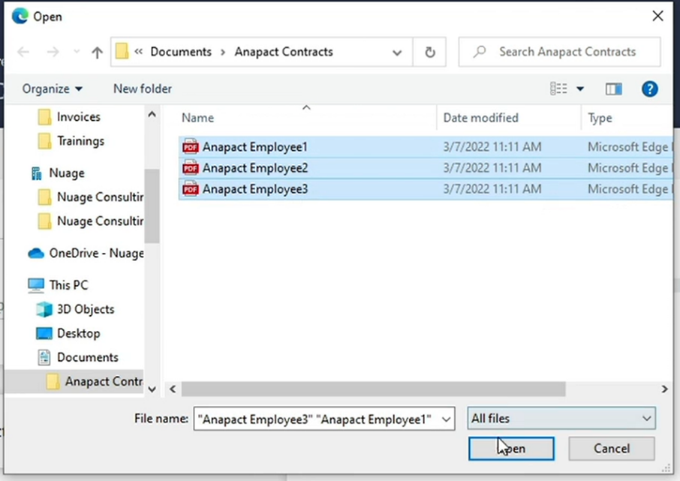Click the Up one level arrow
680x481 pixels.
tap(97, 53)
